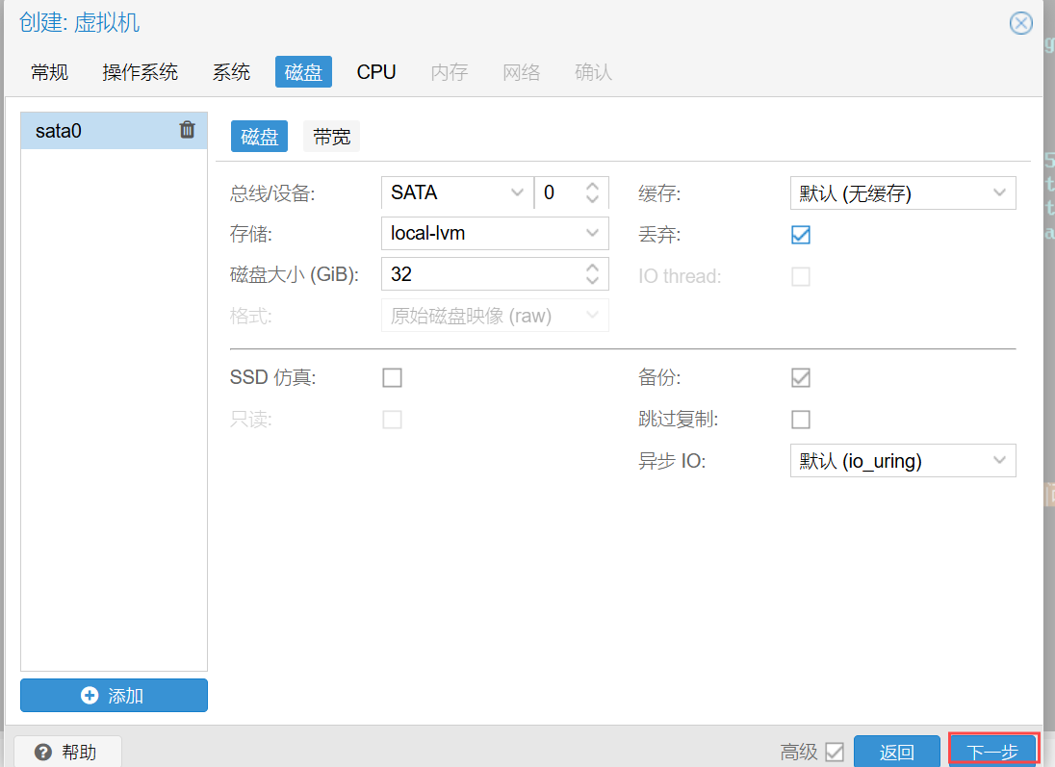
Task: Toggle the 备份 (Backup) checkbox
Action: tap(801, 377)
